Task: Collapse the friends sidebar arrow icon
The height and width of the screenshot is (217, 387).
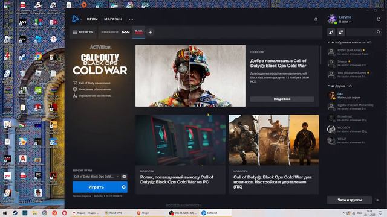Action: point(377,200)
